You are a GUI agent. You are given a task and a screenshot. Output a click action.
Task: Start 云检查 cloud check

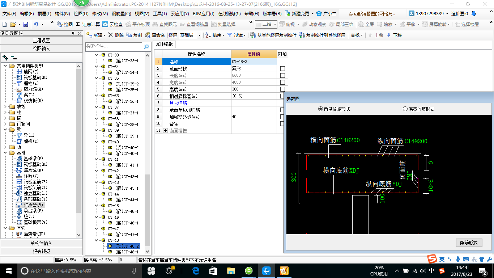click(x=112, y=24)
